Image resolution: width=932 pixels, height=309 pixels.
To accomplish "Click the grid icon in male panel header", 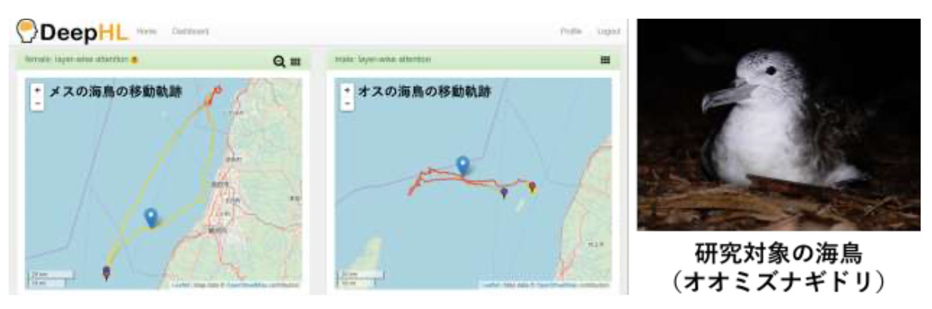I will [x=606, y=59].
